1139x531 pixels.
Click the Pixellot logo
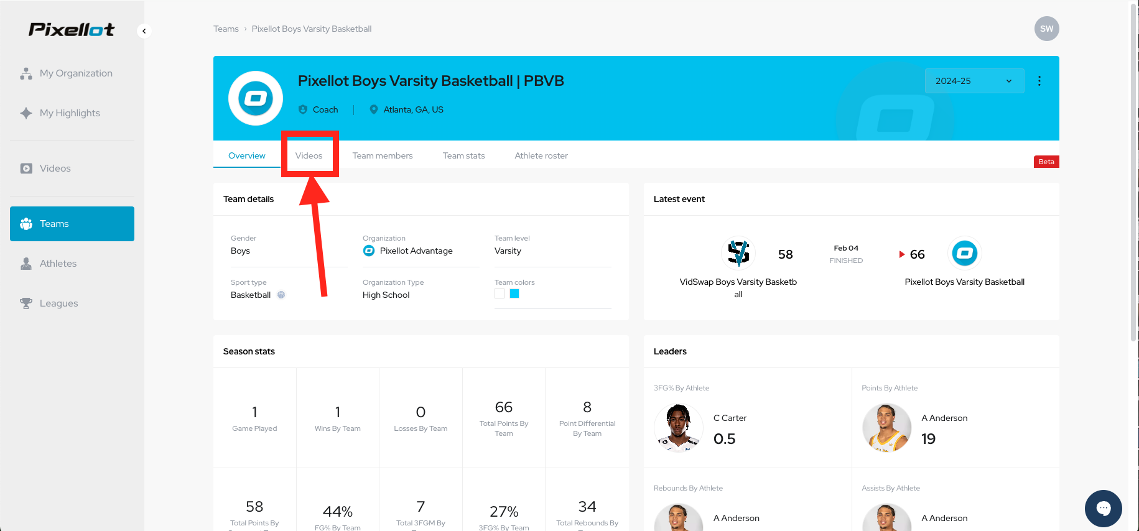[72, 29]
